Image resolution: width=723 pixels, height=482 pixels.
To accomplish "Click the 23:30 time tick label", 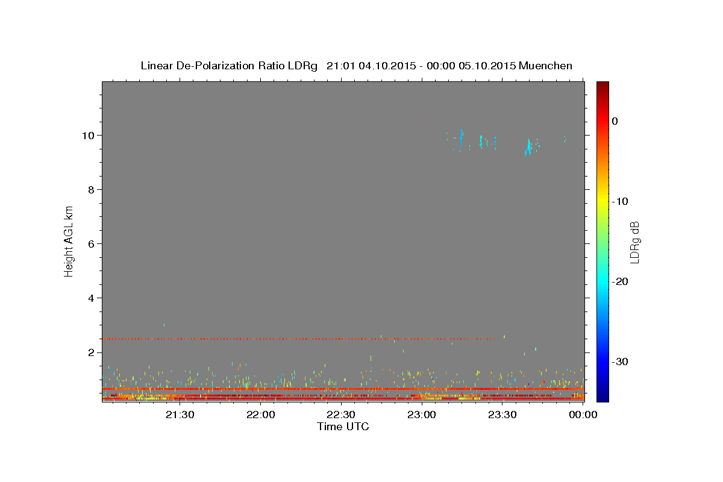I will [502, 415].
